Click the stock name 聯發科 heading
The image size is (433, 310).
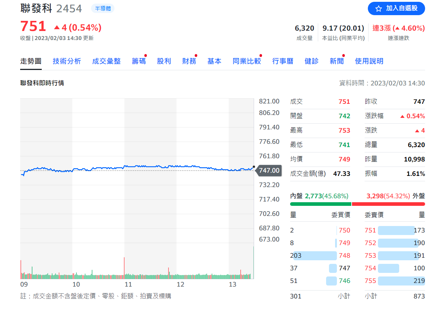click(36, 8)
